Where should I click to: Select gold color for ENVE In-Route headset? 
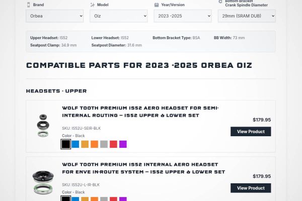(85, 199)
